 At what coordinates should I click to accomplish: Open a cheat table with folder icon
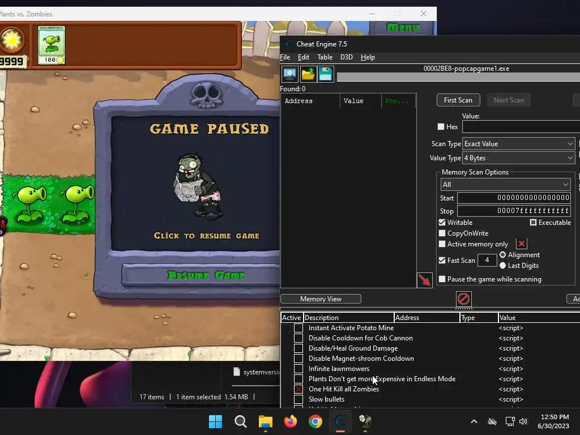point(308,74)
